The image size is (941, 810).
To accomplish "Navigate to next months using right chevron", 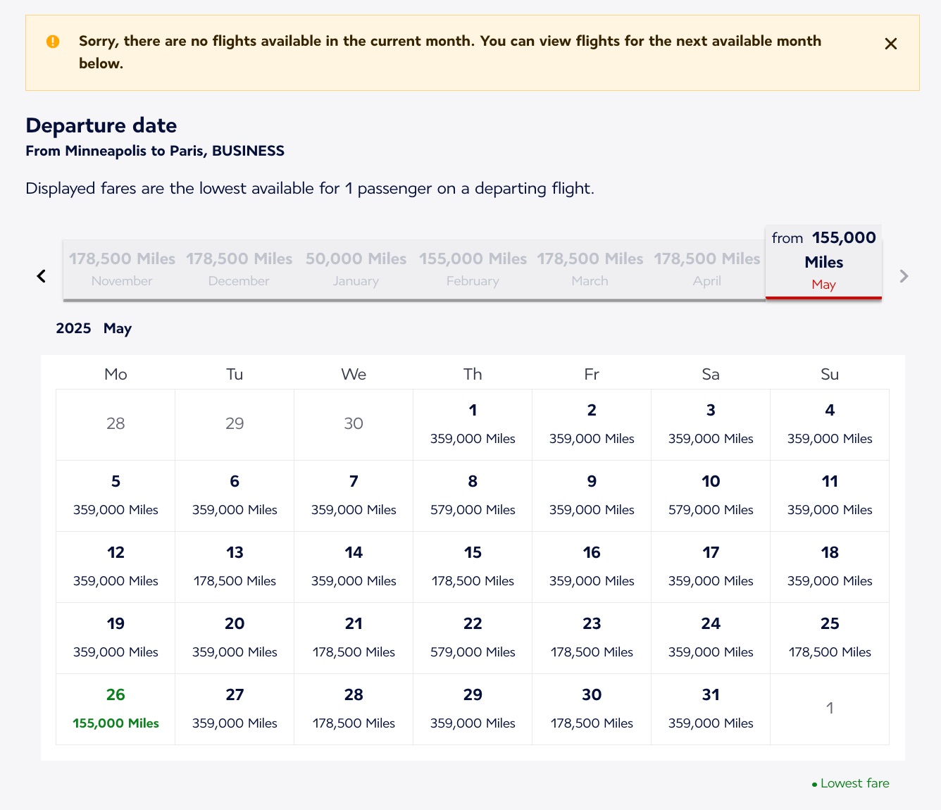I will pos(904,275).
